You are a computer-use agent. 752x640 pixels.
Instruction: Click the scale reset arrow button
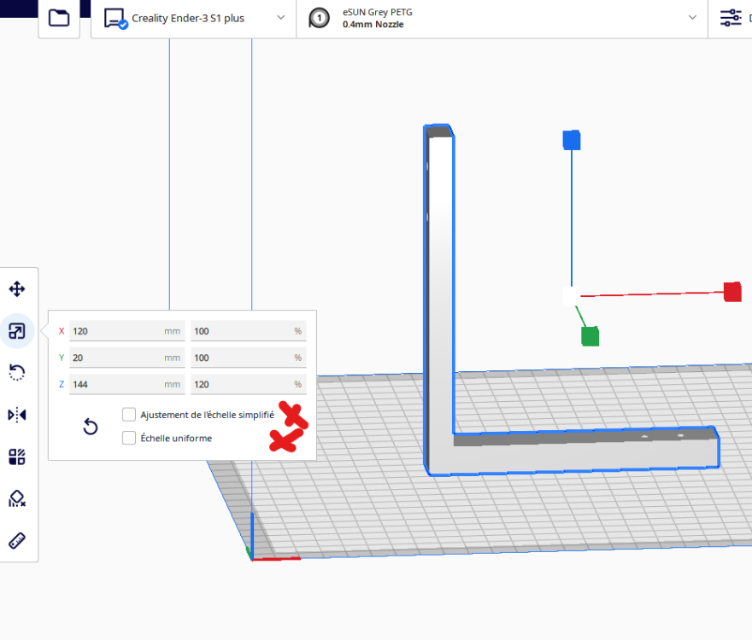pos(91,427)
